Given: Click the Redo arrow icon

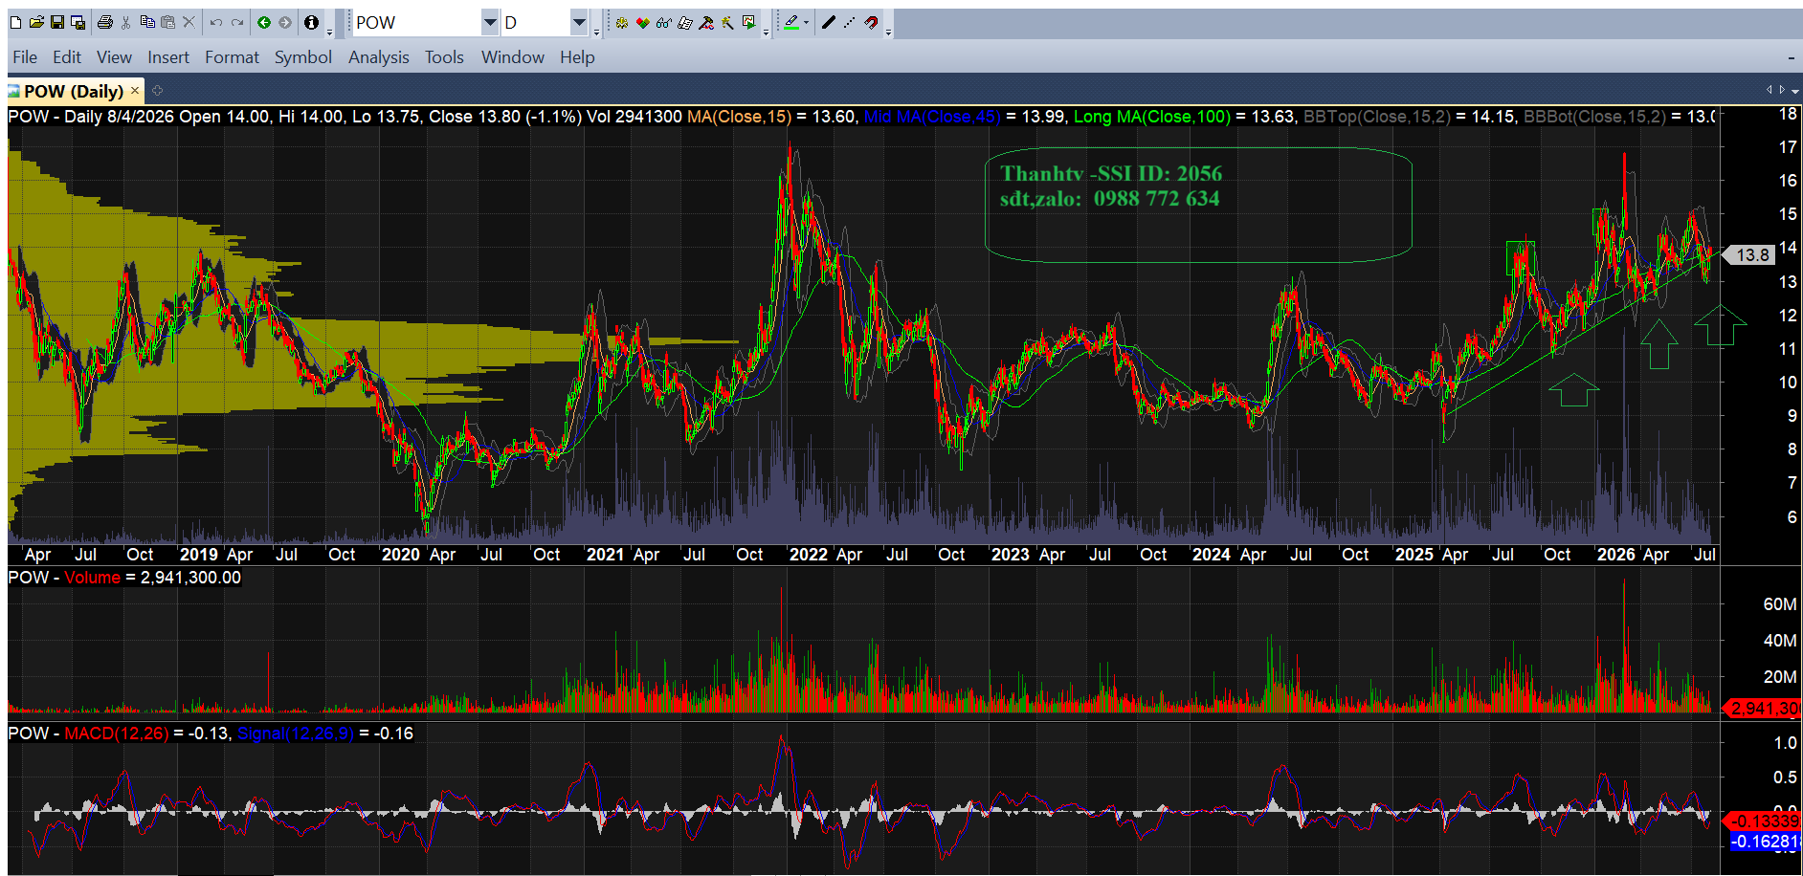Looking at the screenshot, I should coord(237,22).
